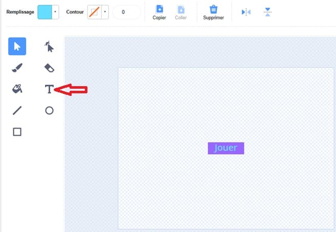336x232 pixels.
Task: Expand the Remplissage dropdown arrow
Action: [55, 12]
